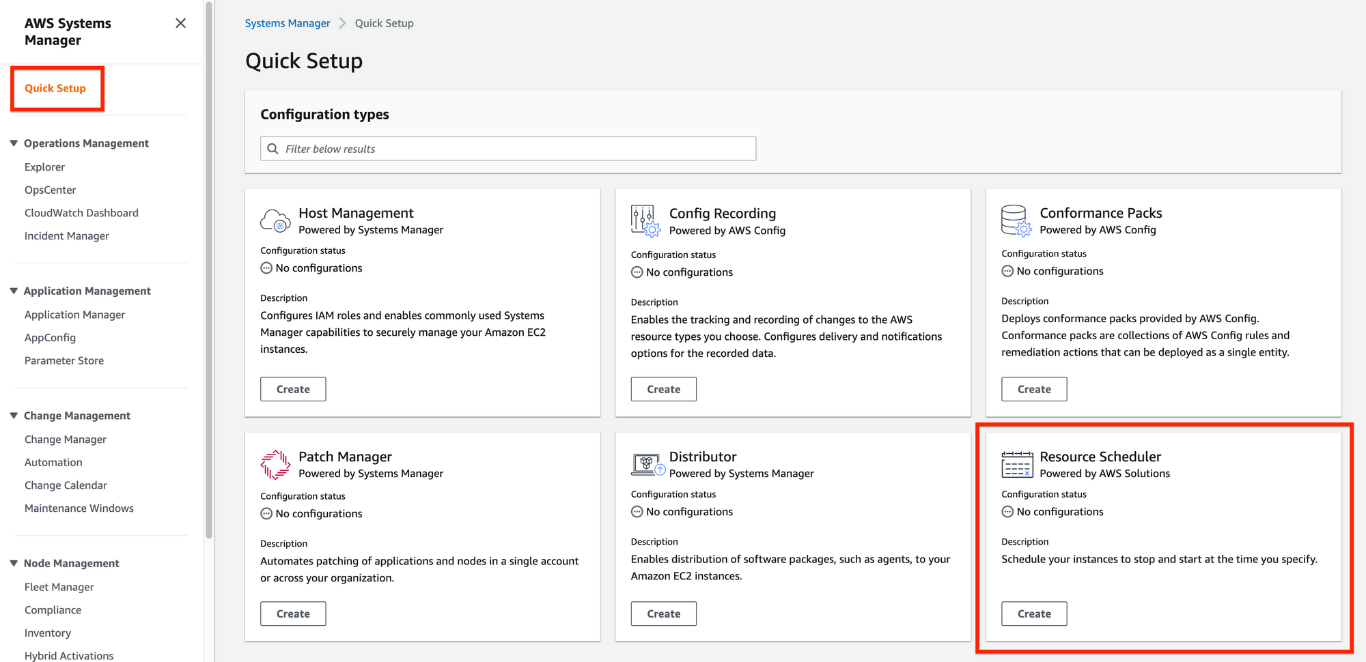Open Change Calendar

(66, 485)
